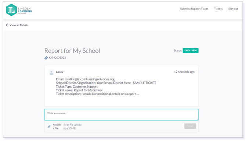Viewport: 246px width, 142px height.
Task: Select Sign out in top navigation
Action: (233, 9)
